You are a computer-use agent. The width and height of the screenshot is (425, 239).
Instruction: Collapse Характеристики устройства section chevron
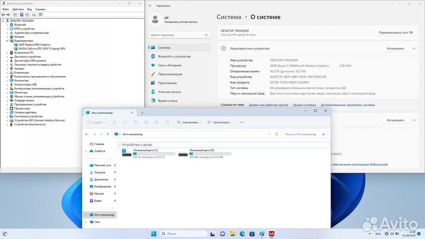(x=414, y=48)
